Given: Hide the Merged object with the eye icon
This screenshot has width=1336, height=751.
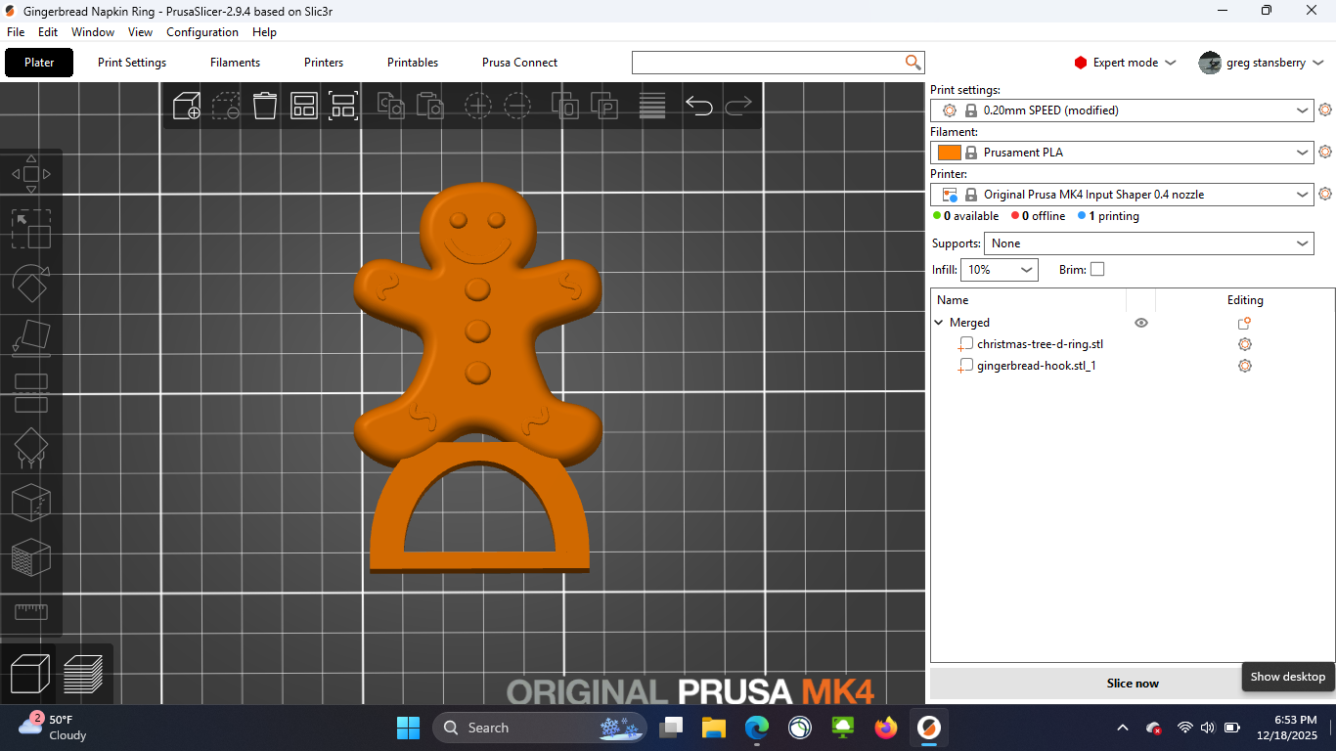Looking at the screenshot, I should click(1140, 323).
